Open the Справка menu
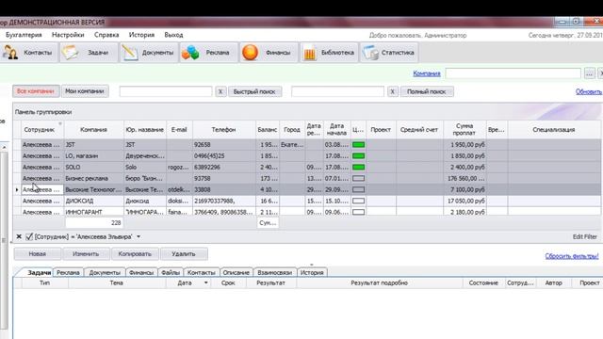This screenshot has width=603, height=339. click(x=106, y=35)
